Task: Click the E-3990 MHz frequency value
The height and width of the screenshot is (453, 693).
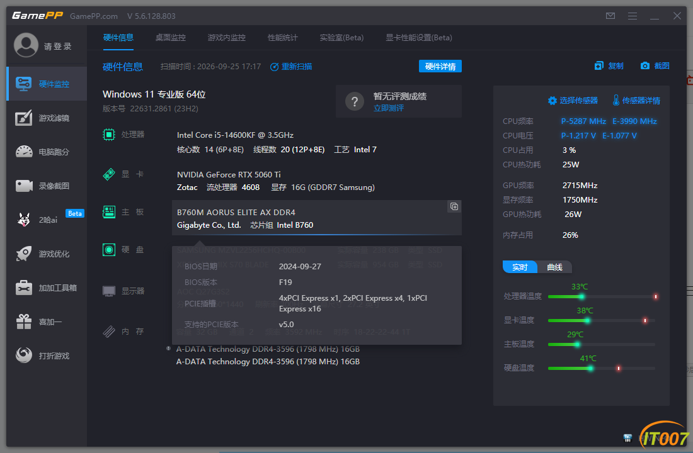Action: click(634, 121)
